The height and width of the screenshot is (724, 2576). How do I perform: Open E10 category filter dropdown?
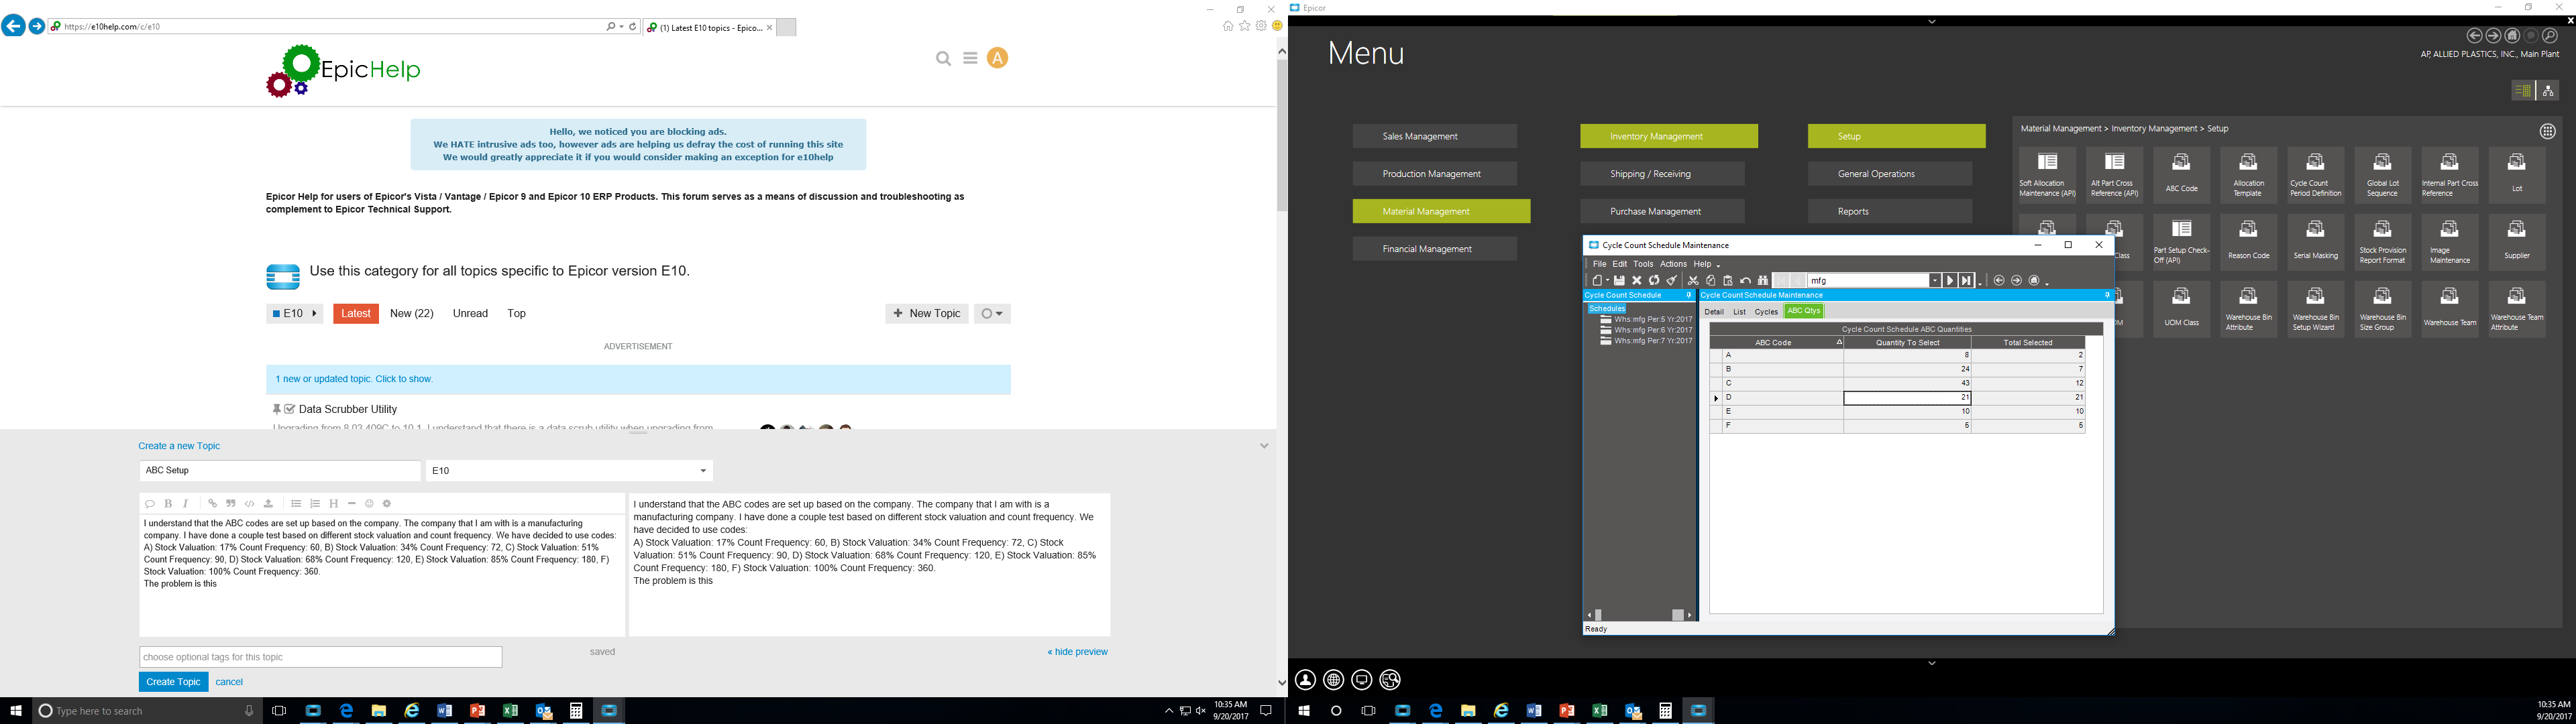[295, 314]
